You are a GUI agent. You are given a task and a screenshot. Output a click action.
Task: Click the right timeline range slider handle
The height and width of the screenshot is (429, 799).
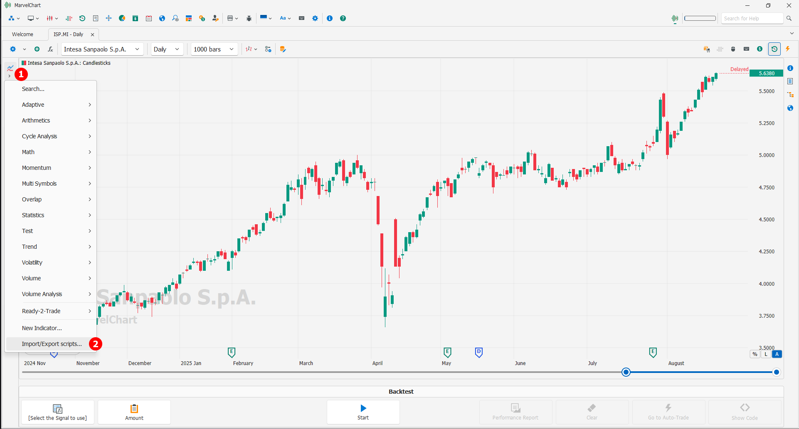coord(776,372)
